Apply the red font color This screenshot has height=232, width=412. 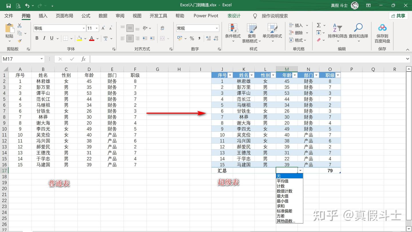click(92, 38)
